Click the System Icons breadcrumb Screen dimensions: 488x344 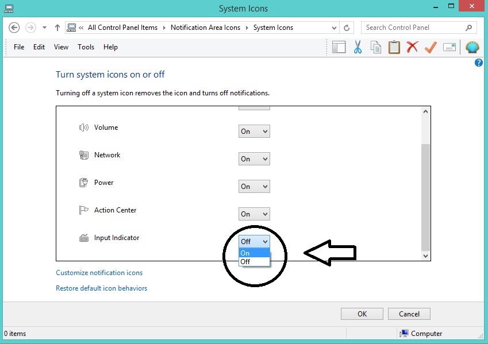(273, 28)
